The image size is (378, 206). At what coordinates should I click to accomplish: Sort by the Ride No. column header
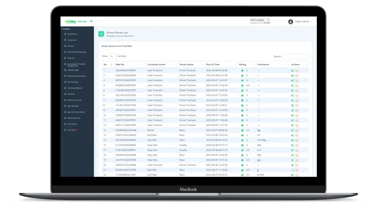click(130, 65)
